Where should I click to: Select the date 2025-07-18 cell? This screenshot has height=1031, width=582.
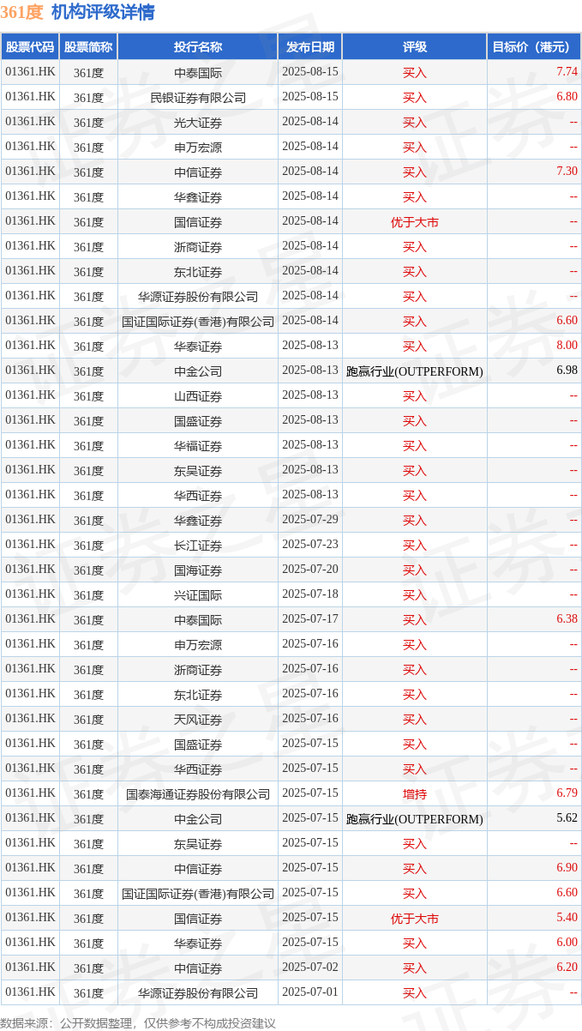point(310,594)
